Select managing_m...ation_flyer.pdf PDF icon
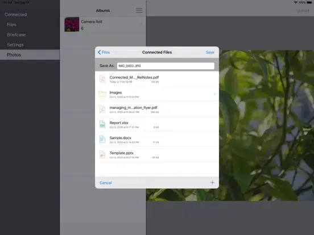The width and height of the screenshot is (314, 235). pyautogui.click(x=102, y=110)
